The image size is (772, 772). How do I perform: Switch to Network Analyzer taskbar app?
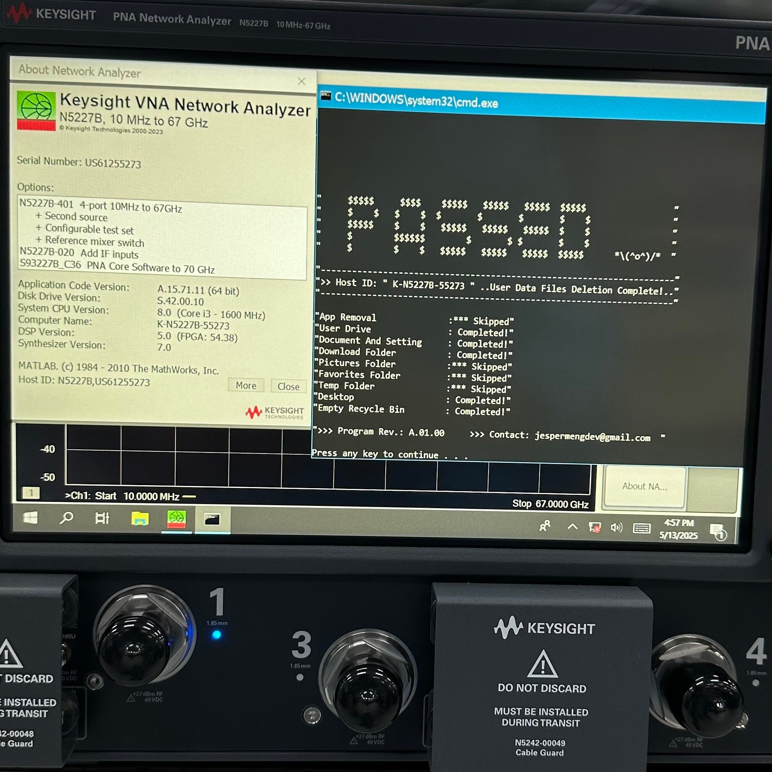point(177,519)
